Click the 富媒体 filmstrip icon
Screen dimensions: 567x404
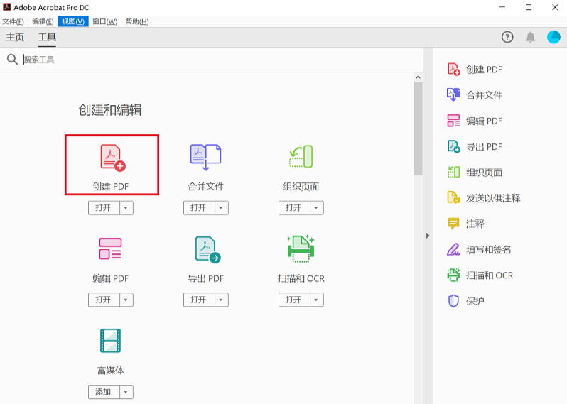[110, 340]
